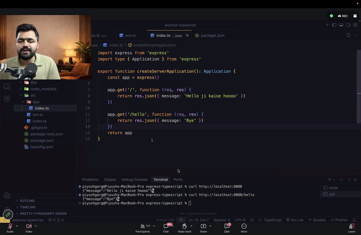Toggle bottom panel layout icon
The image size is (361, 235).
[x=341, y=25]
